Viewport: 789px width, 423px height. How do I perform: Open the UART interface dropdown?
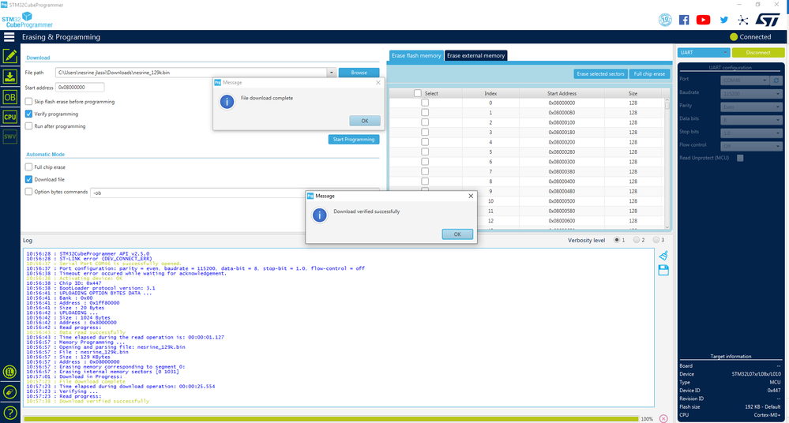(x=704, y=52)
